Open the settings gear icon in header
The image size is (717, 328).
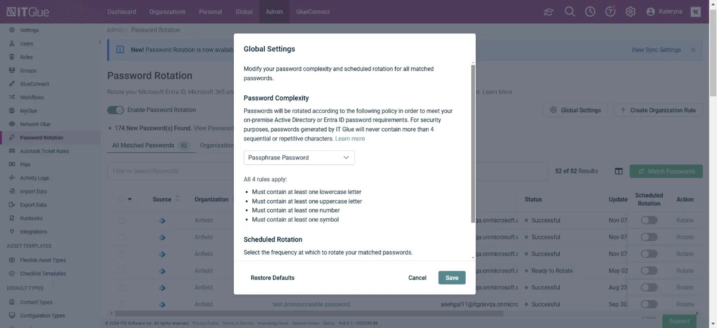pyautogui.click(x=630, y=11)
